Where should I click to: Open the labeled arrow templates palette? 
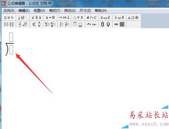point(92,24)
